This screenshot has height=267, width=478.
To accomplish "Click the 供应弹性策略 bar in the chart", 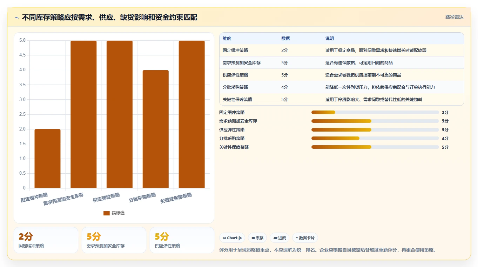I will pos(120,114).
